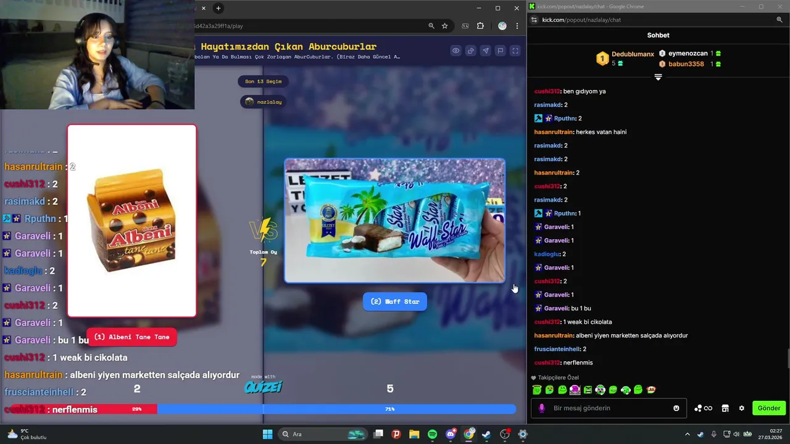Type area: click Bir mesaj gönderin field
Image resolution: width=790 pixels, height=444 pixels.
pos(608,408)
